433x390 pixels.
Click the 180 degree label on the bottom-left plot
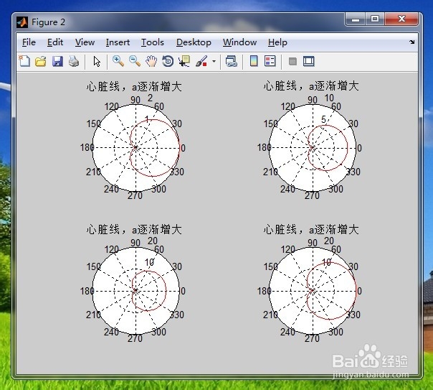(87, 291)
